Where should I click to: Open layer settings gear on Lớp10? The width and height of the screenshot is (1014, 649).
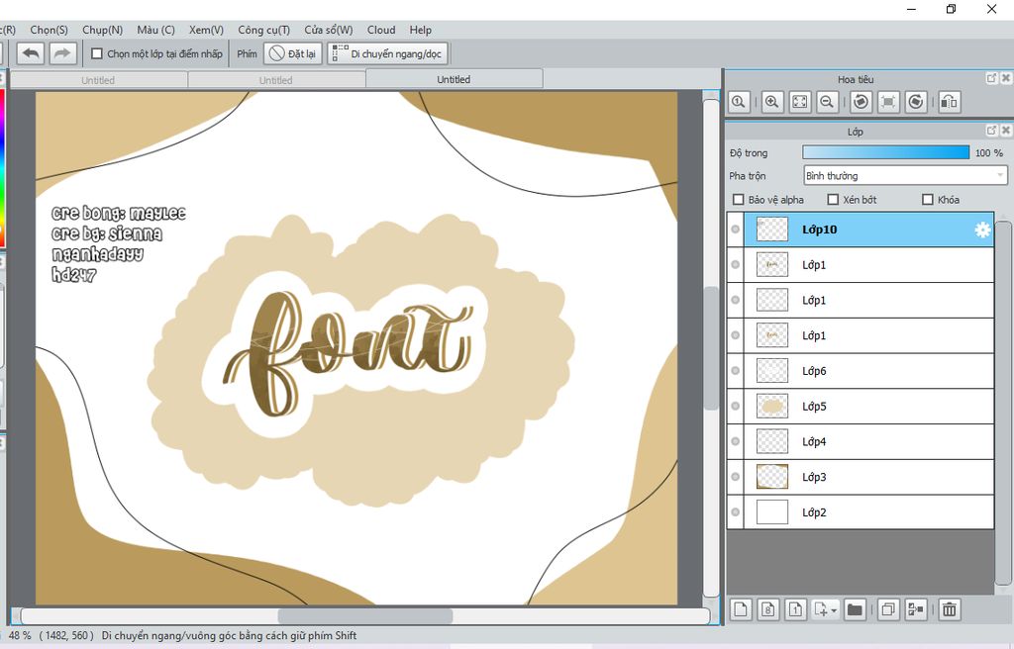pyautogui.click(x=982, y=230)
